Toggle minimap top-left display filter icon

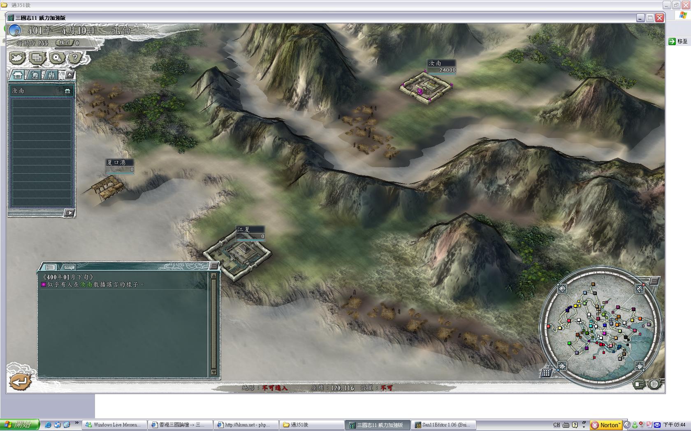tap(562, 289)
